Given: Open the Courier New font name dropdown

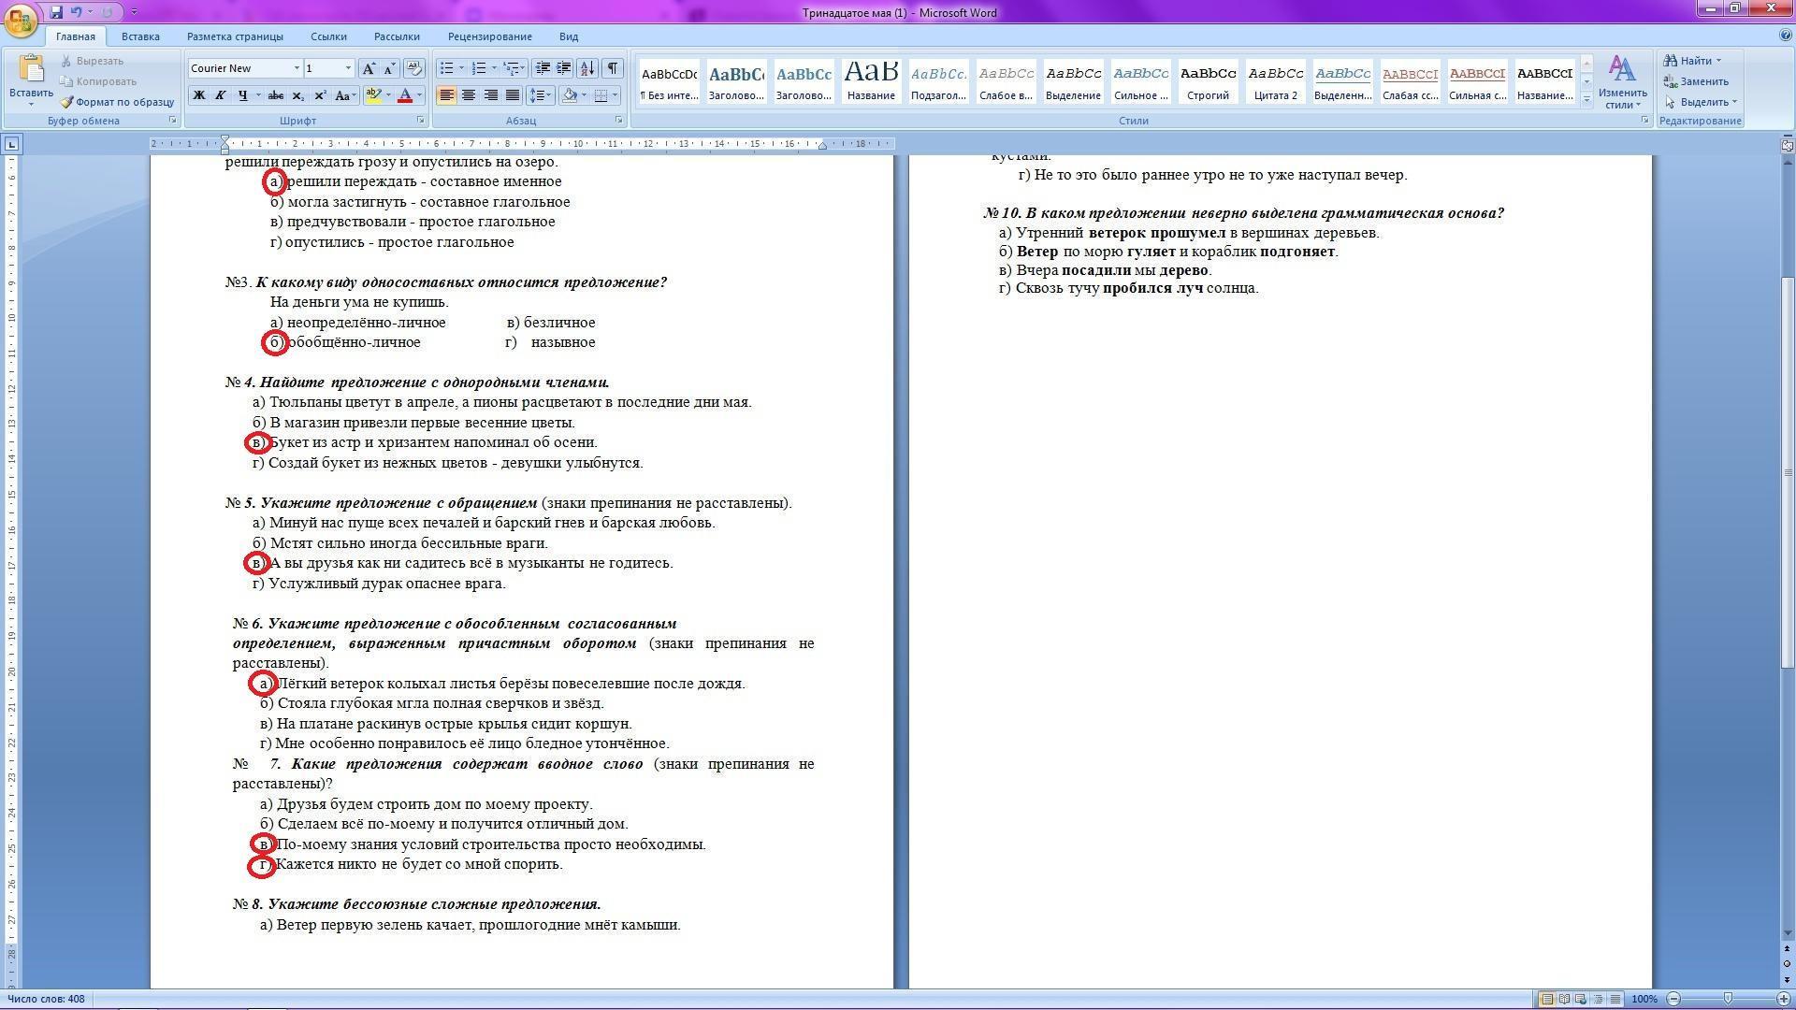Looking at the screenshot, I should [x=297, y=68].
